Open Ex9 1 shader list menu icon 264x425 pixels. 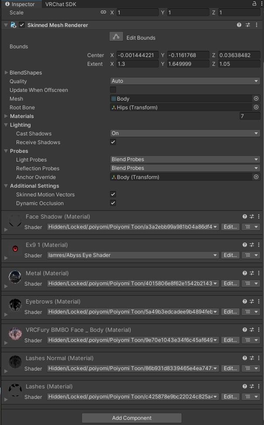(250, 255)
